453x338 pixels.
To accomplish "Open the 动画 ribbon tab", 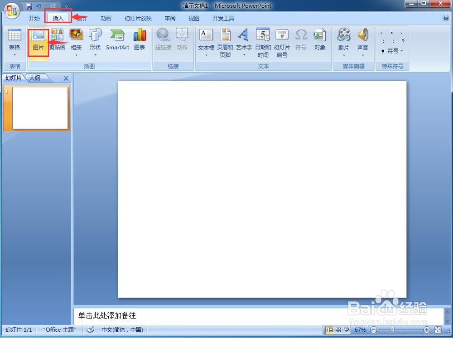I will (106, 18).
